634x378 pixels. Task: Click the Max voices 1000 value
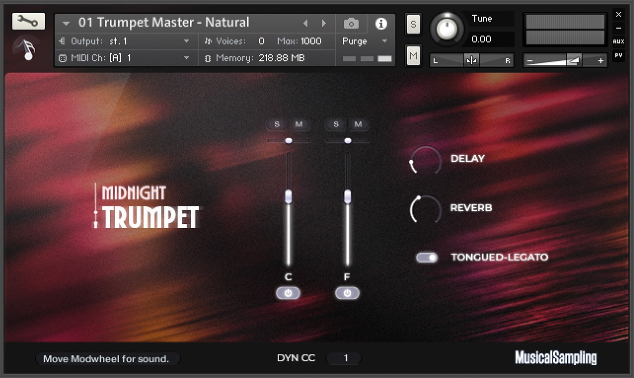(x=311, y=41)
